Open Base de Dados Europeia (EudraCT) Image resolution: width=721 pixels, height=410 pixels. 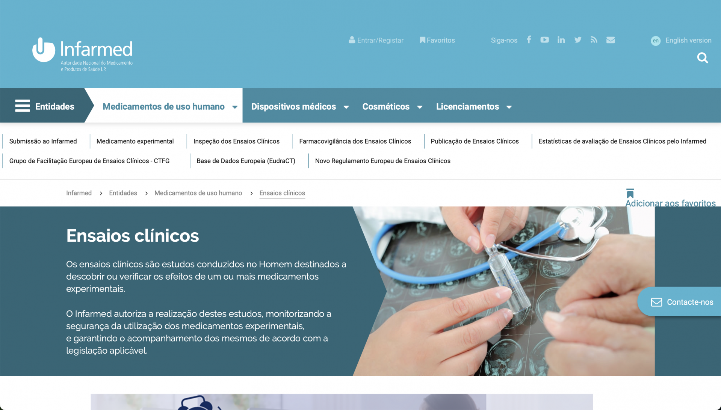246,161
